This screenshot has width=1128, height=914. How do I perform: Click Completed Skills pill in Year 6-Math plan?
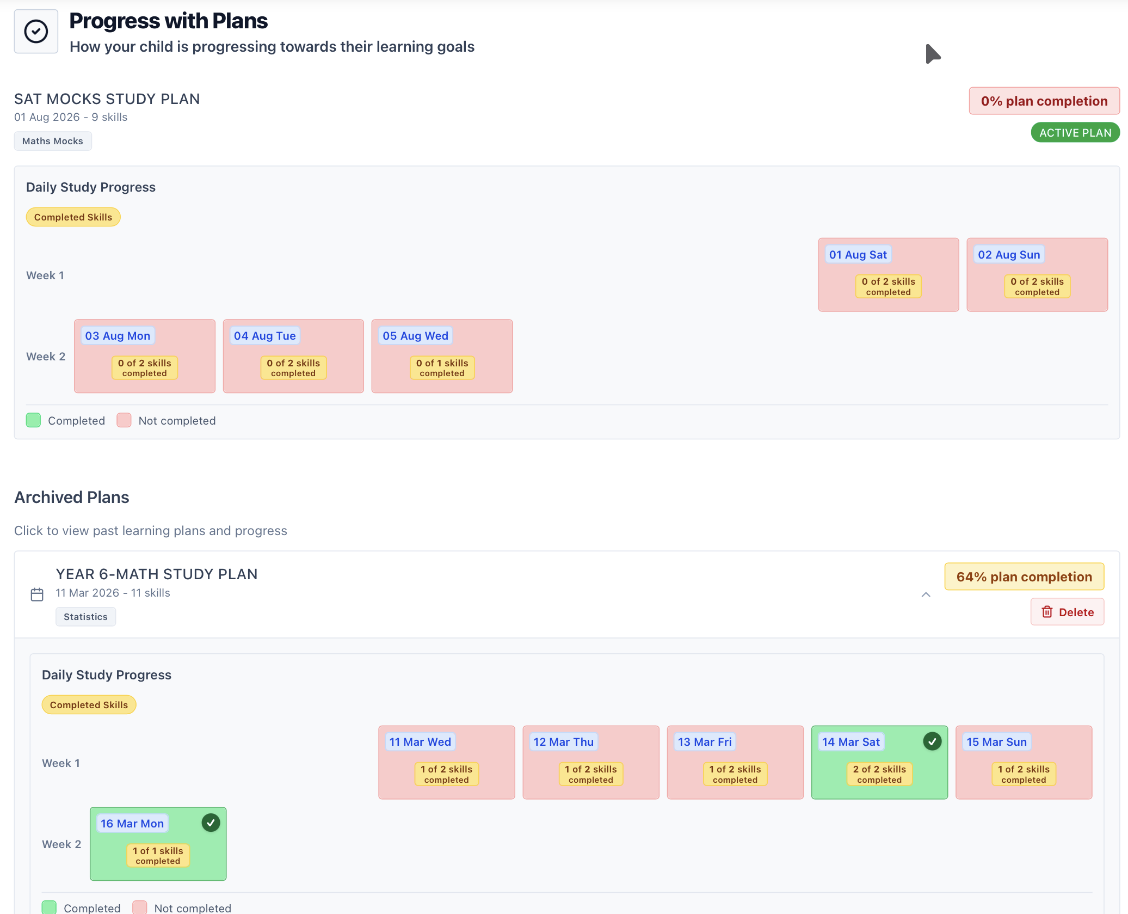pos(89,705)
